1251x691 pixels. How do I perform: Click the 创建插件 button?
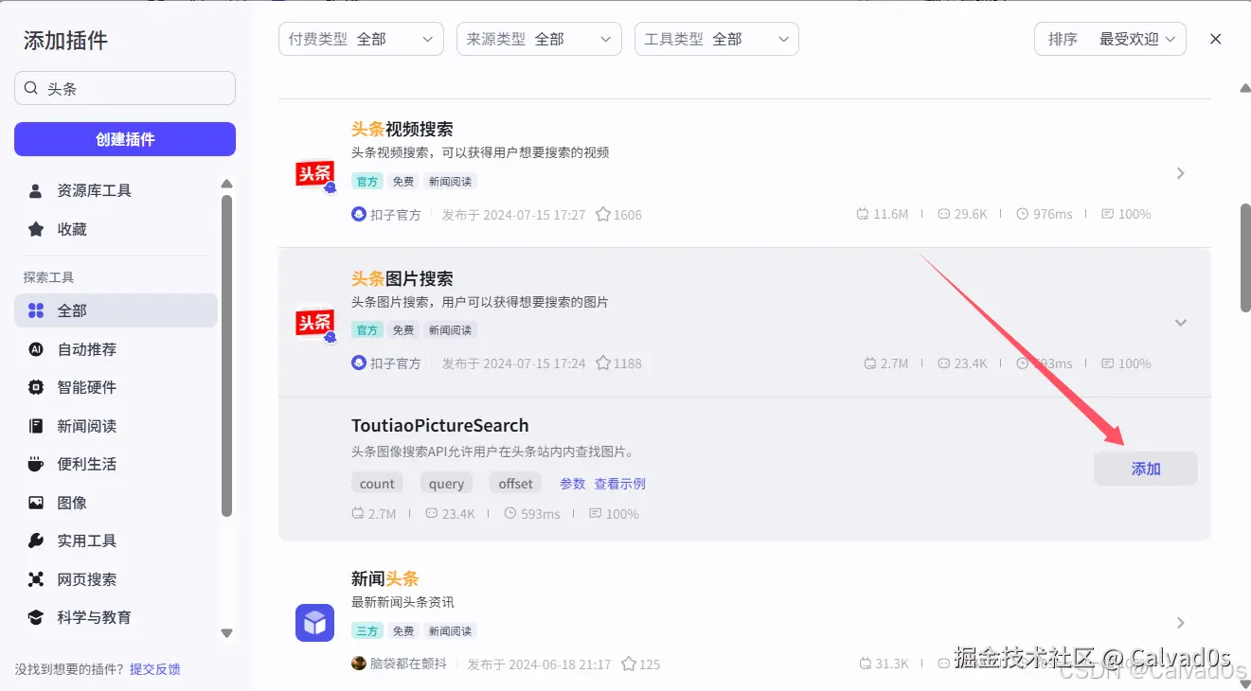pyautogui.click(x=125, y=139)
